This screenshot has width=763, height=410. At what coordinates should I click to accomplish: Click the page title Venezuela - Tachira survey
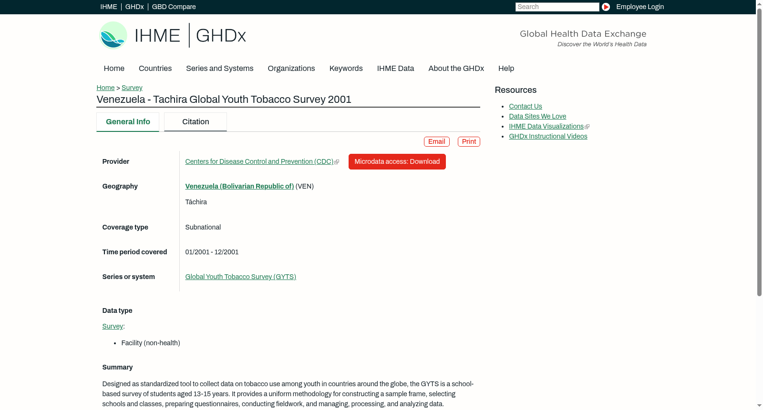point(224,100)
